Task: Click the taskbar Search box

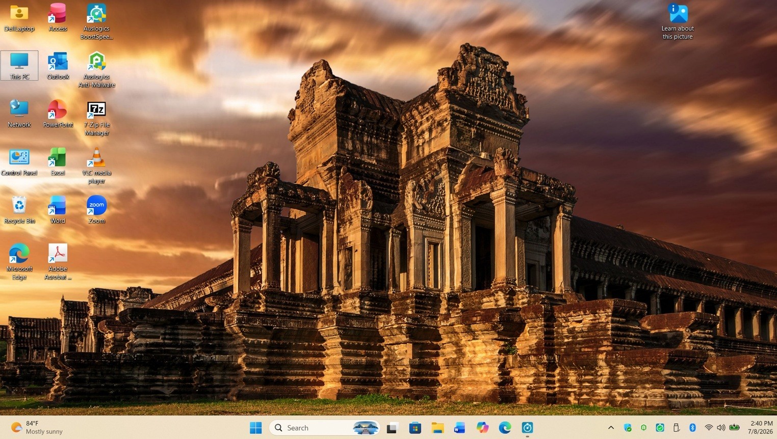Action: coord(324,428)
